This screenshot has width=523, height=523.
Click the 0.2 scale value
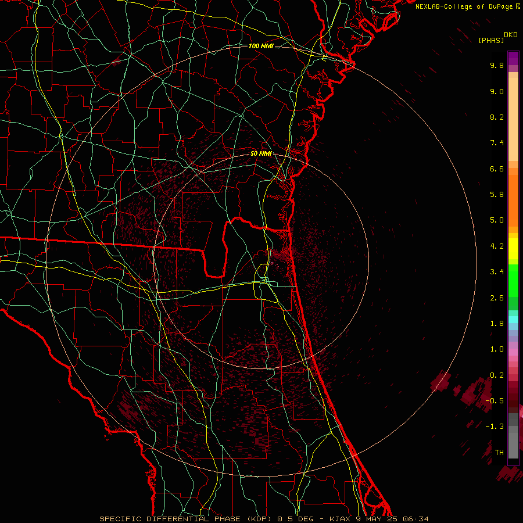[497, 375]
